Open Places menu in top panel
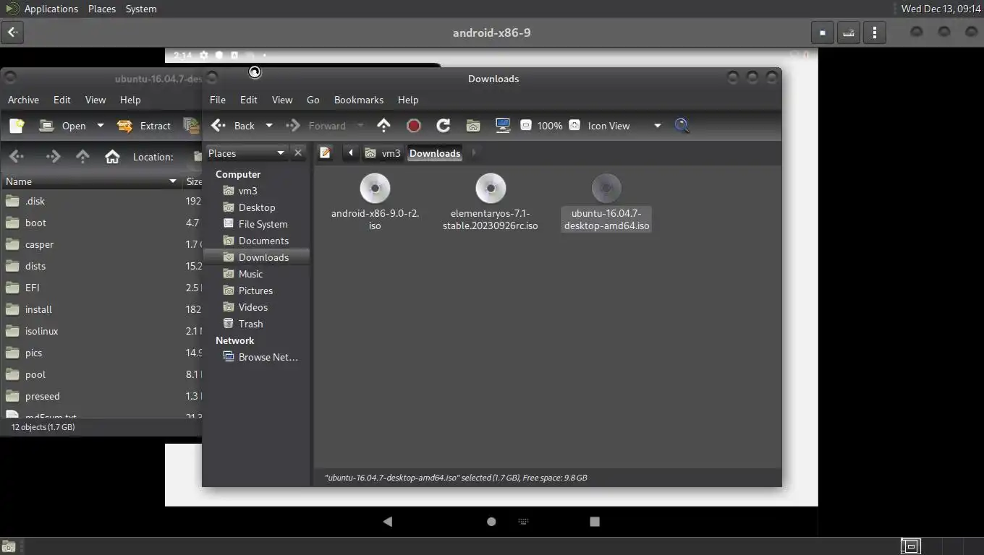Viewport: 984px width, 555px height. [x=102, y=9]
